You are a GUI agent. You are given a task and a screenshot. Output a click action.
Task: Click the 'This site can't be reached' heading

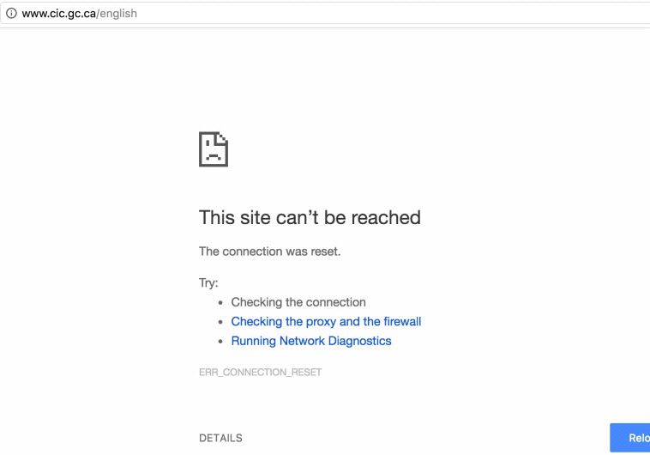point(310,217)
